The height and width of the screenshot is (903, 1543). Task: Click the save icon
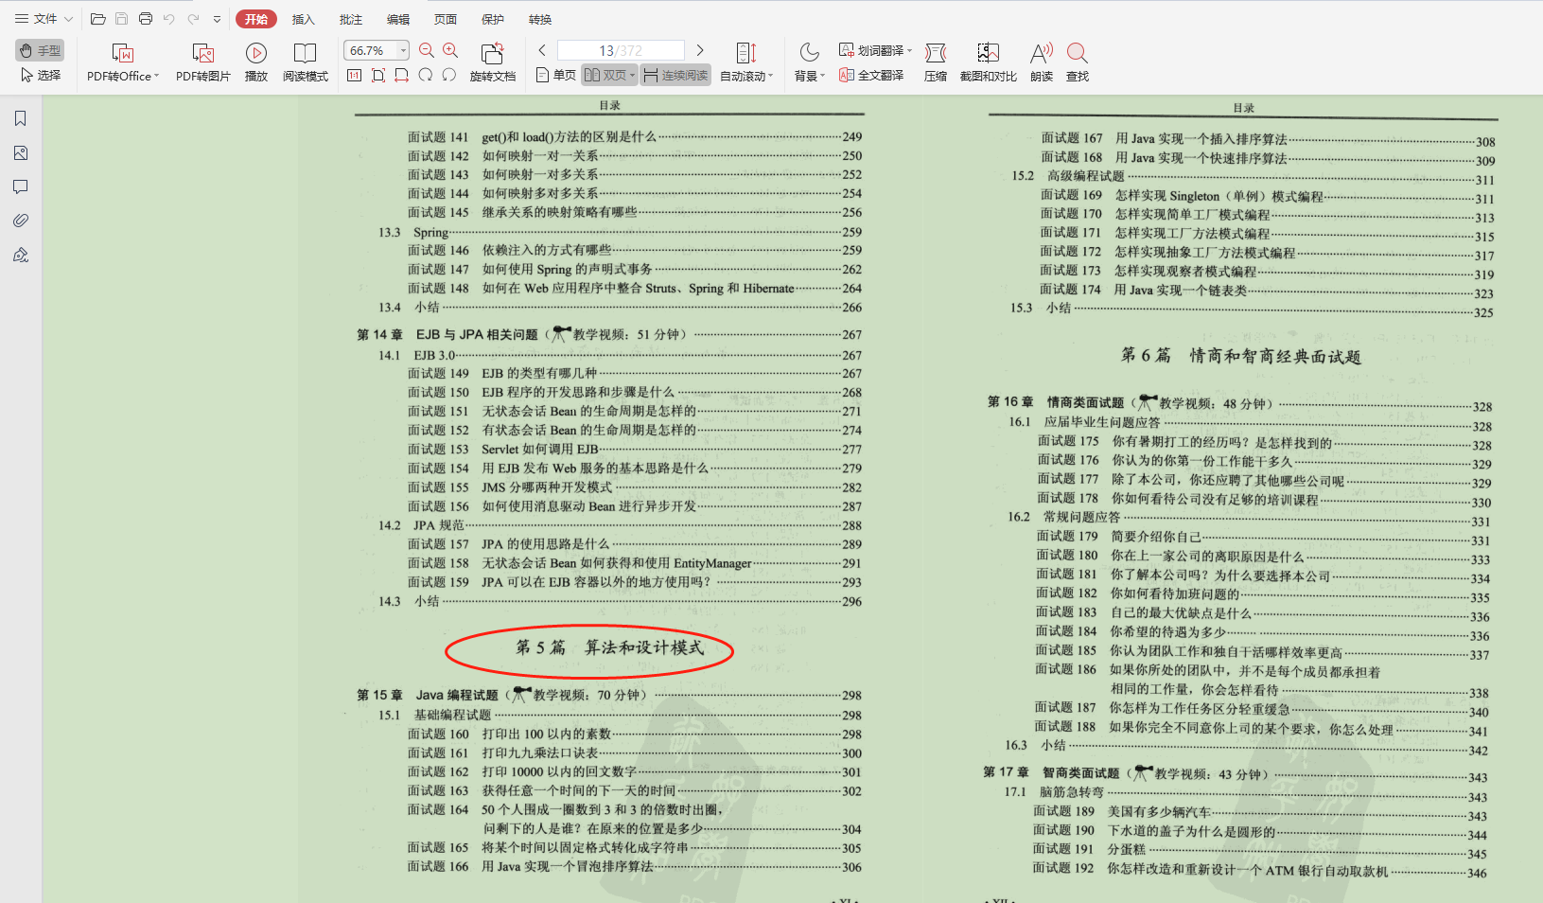tap(121, 19)
